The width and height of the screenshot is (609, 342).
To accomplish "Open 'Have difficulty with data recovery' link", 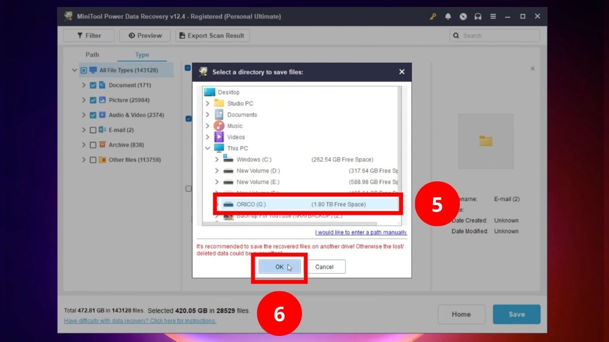I will tap(140, 321).
